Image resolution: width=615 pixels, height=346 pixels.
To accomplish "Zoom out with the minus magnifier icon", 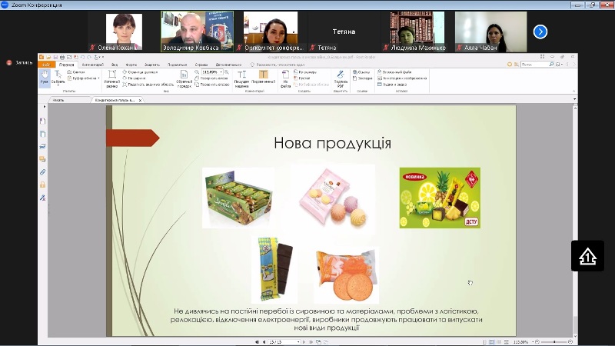I will (x=197, y=72).
